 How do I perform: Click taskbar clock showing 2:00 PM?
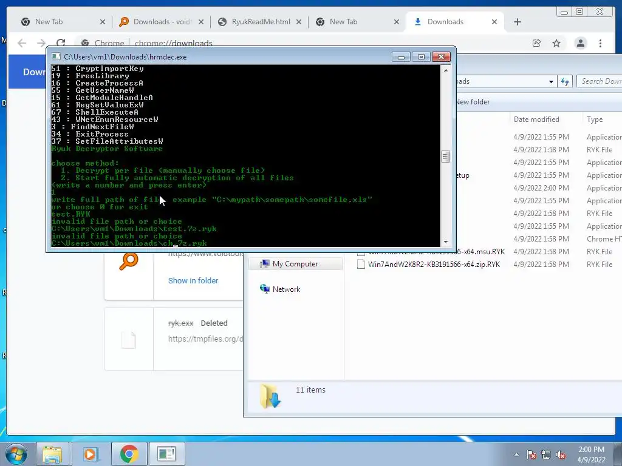[x=592, y=454]
